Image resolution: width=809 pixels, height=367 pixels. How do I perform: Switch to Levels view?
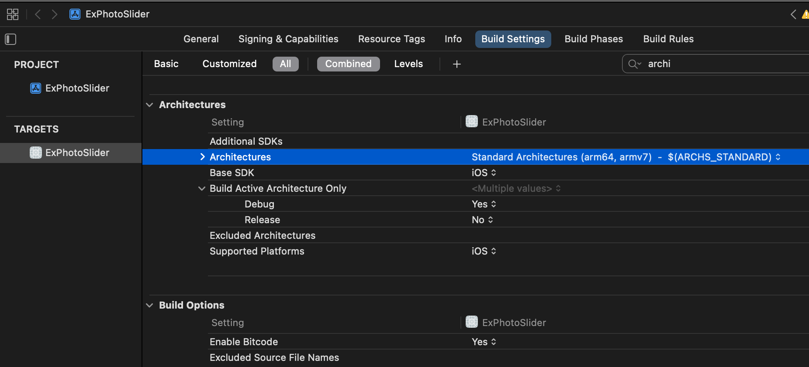pos(408,64)
